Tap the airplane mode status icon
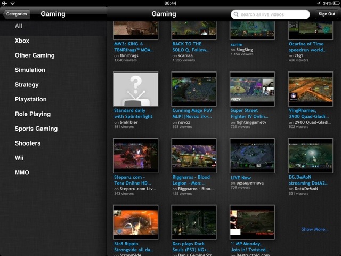Screen dimensions: 341x256 (4, 3)
